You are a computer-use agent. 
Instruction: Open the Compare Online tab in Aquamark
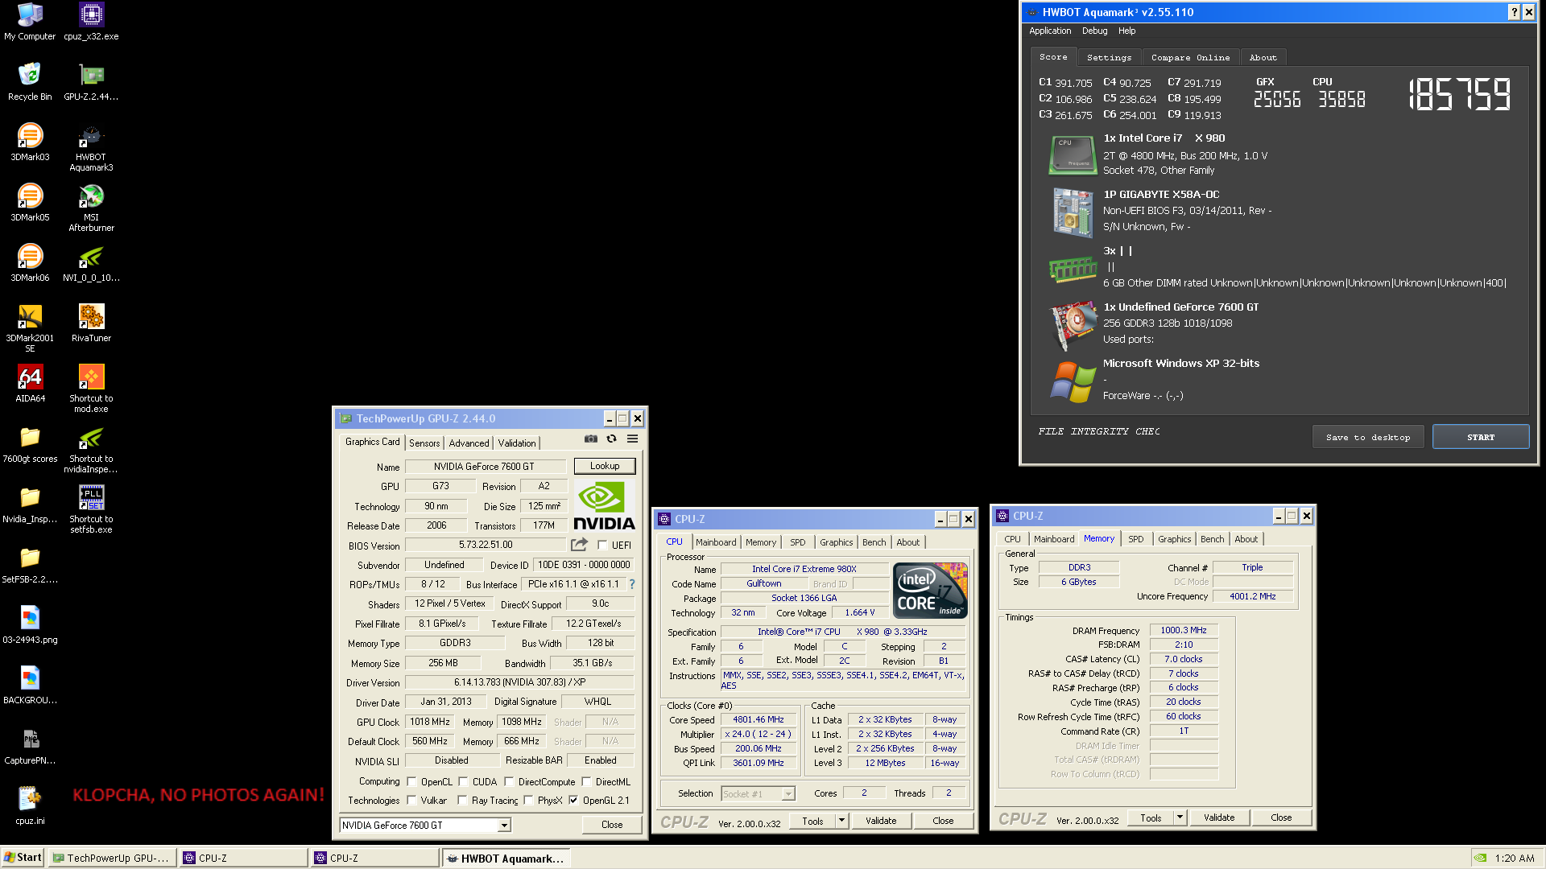(1190, 58)
